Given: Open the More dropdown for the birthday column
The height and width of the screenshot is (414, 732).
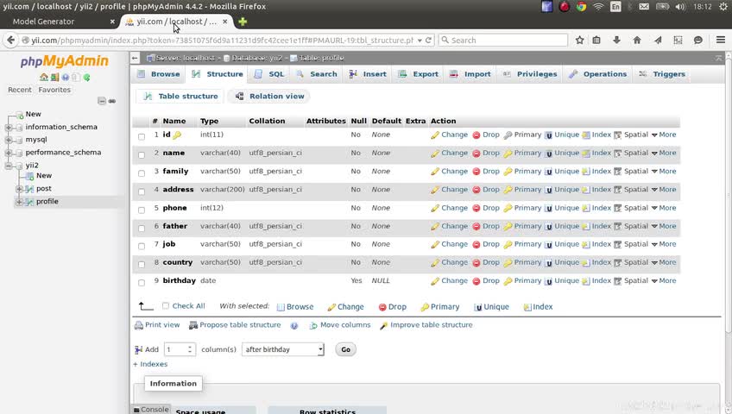Looking at the screenshot, I should (x=663, y=280).
